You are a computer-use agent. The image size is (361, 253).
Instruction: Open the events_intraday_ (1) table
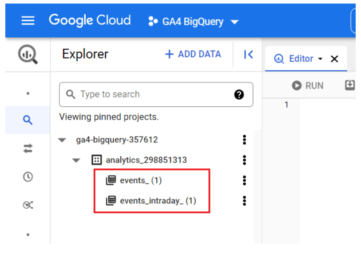tap(158, 201)
